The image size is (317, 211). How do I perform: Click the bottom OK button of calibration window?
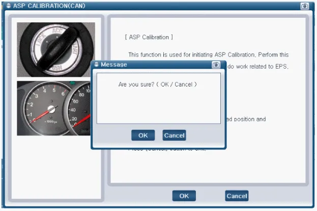(x=184, y=196)
